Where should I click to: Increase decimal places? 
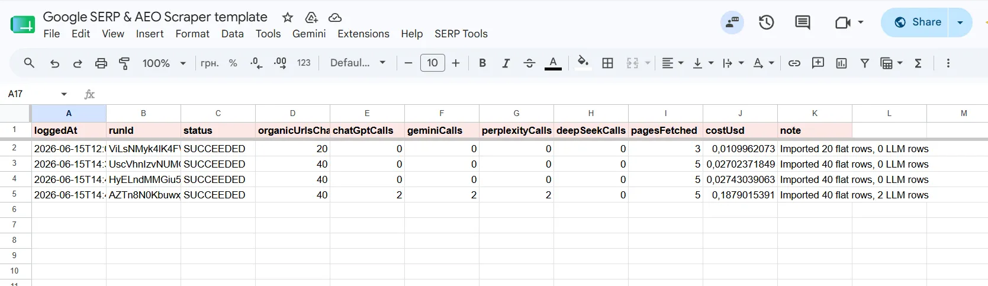coord(280,63)
